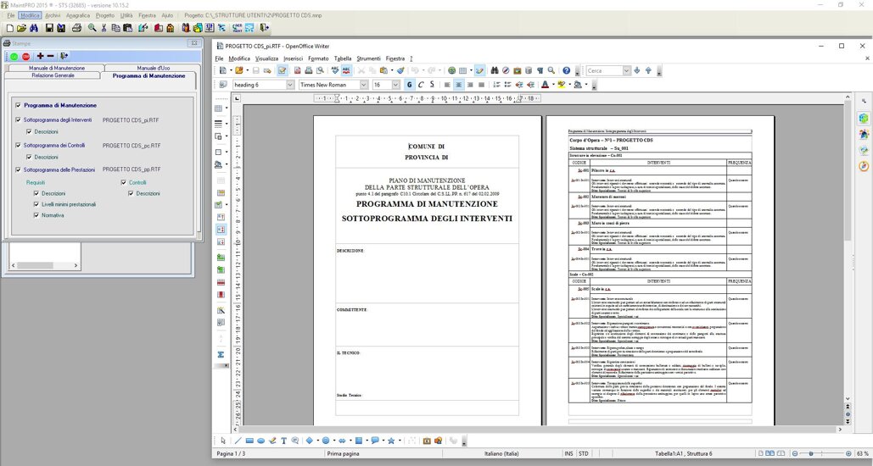873x466 pixels.
Task: Open the Tabella menu in Writer
Action: pos(342,58)
